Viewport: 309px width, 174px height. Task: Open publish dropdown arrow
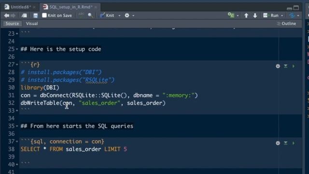tap(298, 15)
